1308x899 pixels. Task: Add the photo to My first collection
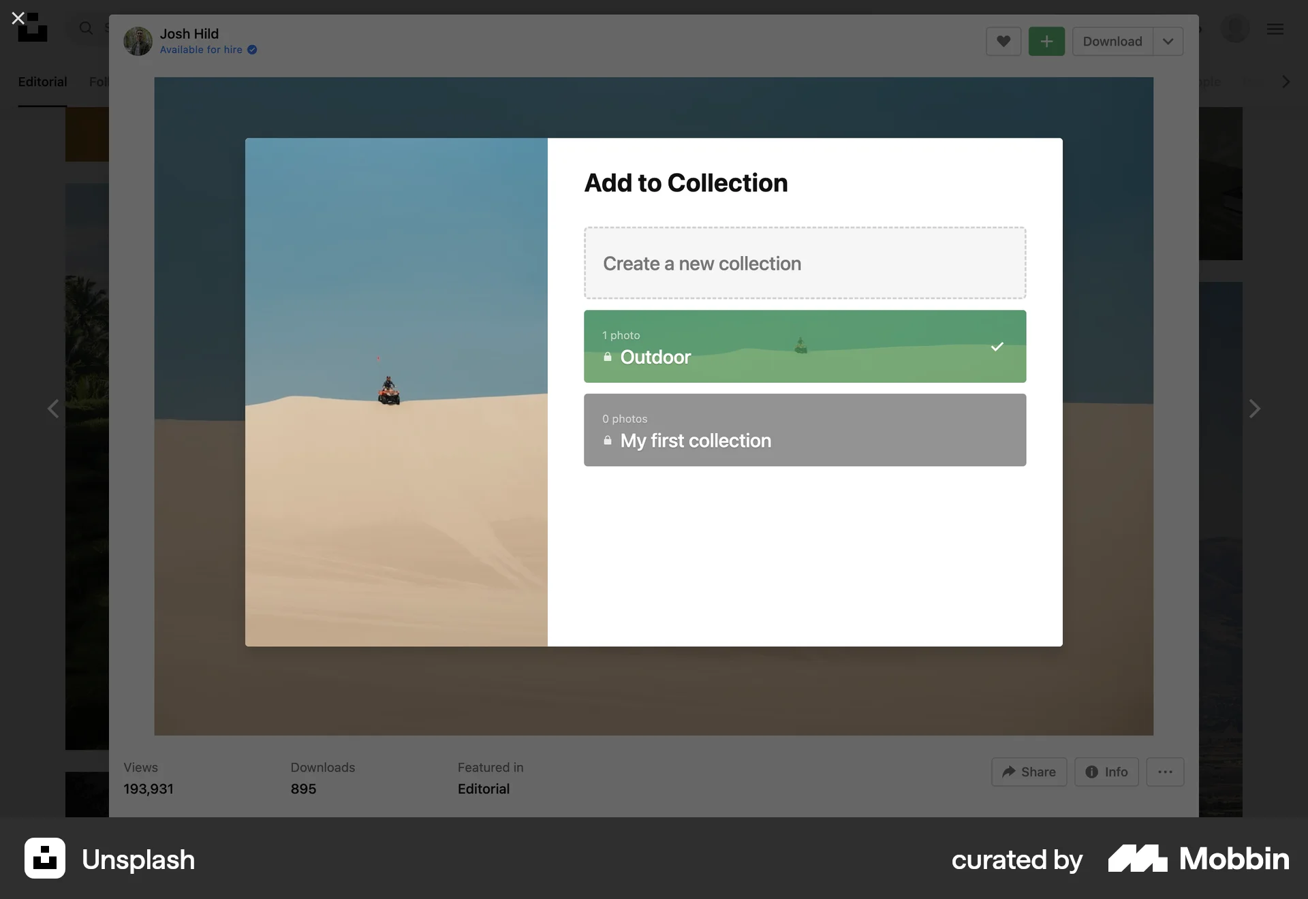pos(805,430)
